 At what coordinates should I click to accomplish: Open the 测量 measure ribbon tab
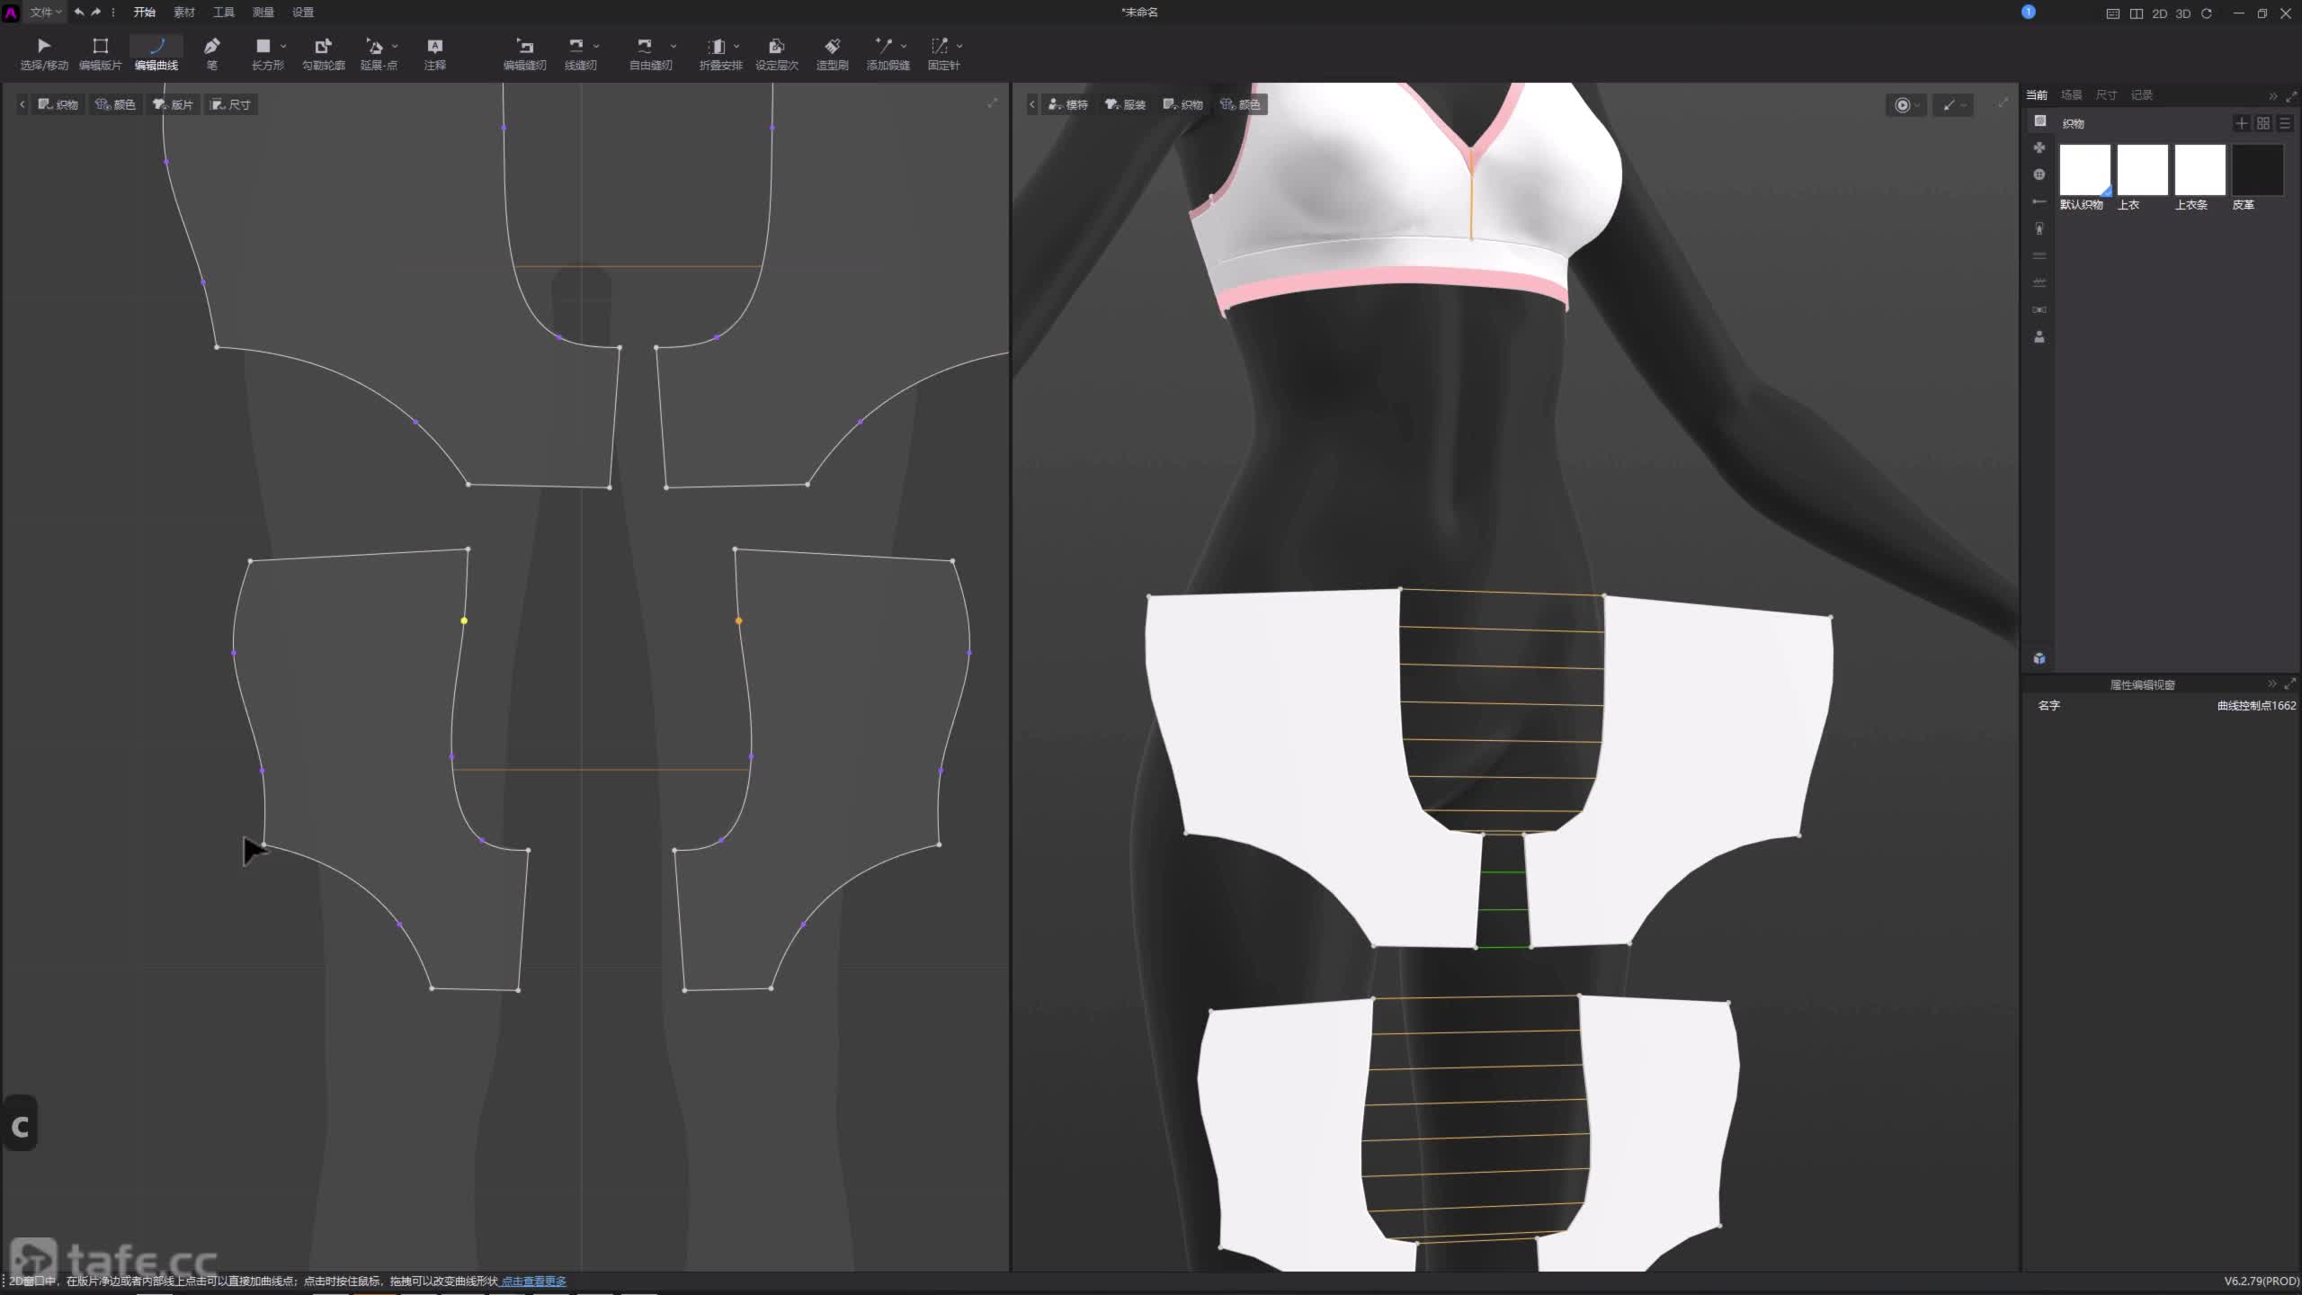pyautogui.click(x=263, y=12)
